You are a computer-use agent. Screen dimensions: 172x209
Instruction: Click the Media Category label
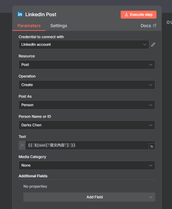click(x=32, y=157)
